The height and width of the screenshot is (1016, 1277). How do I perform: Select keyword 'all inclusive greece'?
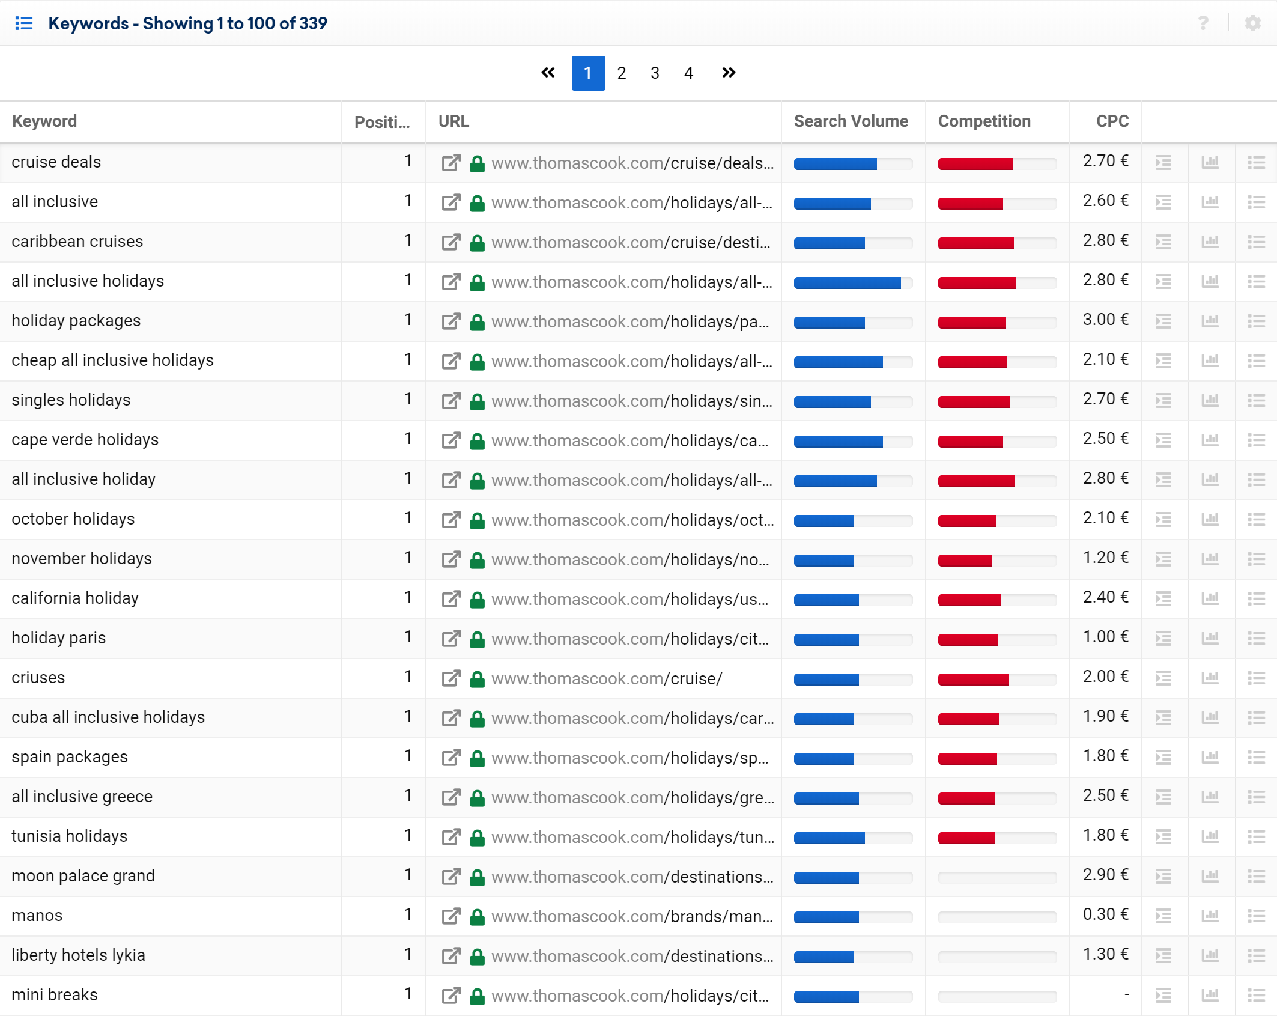[82, 797]
